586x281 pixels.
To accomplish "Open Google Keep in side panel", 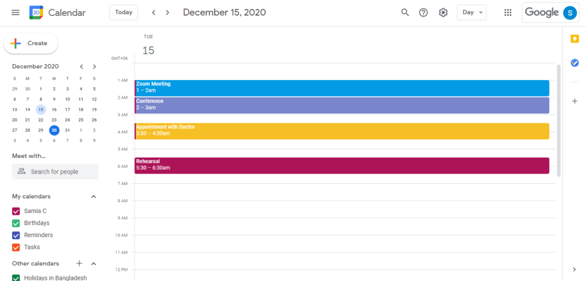I will [x=575, y=39].
